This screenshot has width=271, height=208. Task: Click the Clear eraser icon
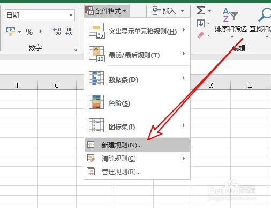[x=201, y=35]
